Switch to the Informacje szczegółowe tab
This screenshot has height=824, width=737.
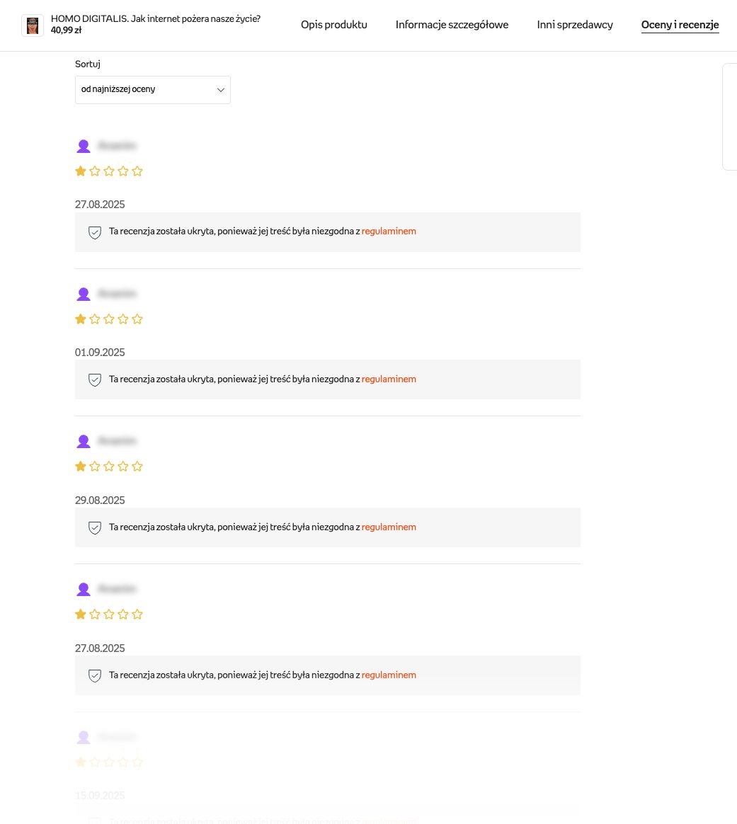(x=452, y=25)
